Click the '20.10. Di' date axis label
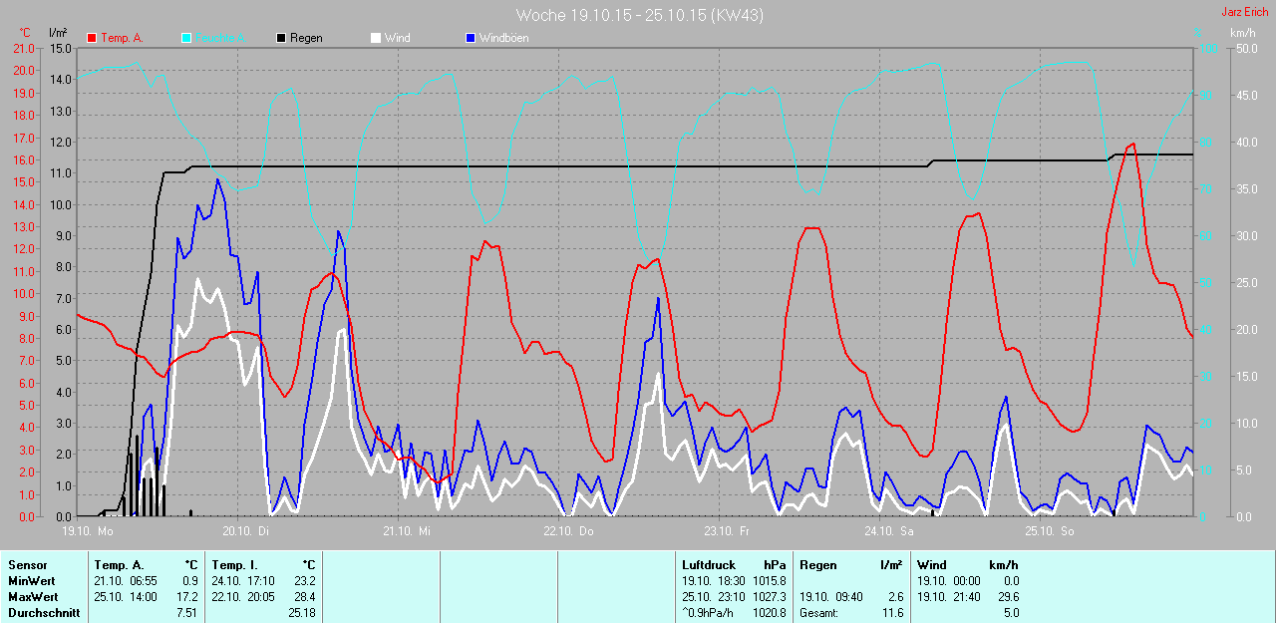Image resolution: width=1276 pixels, height=623 pixels. [x=245, y=531]
